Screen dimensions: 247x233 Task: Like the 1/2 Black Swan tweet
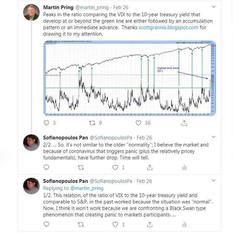click(x=115, y=225)
